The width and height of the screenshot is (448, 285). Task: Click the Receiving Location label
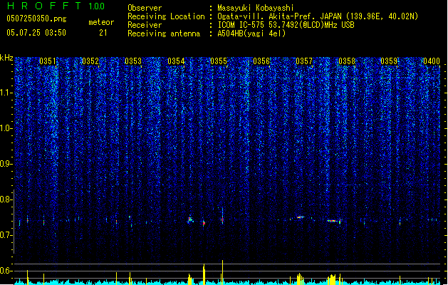[166, 16]
